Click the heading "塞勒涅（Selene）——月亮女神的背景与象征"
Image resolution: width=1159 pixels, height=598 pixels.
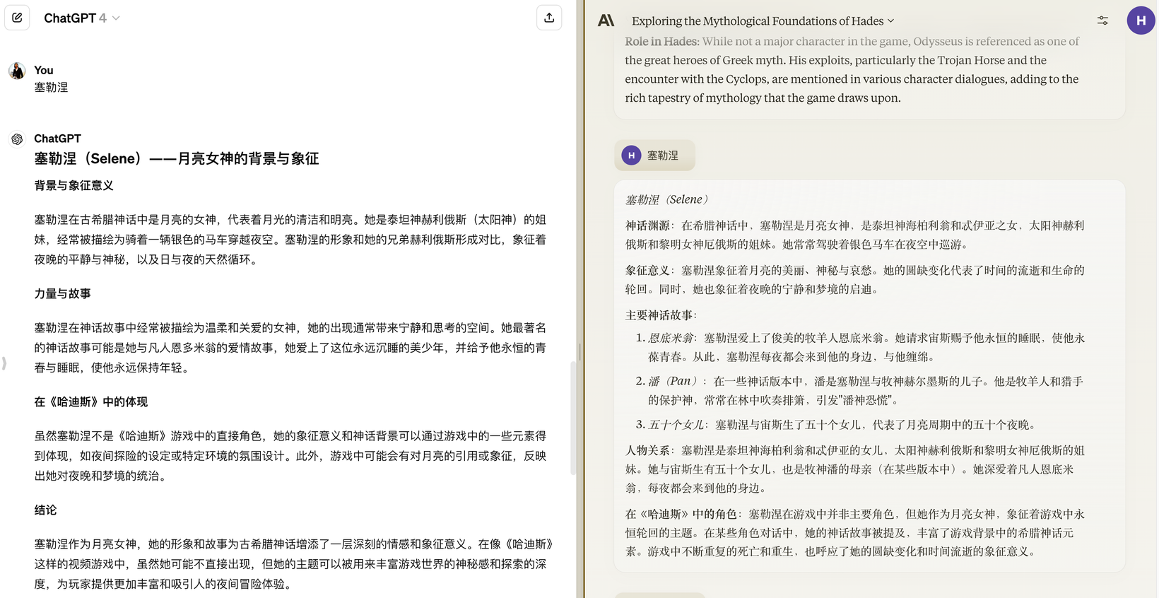click(177, 159)
